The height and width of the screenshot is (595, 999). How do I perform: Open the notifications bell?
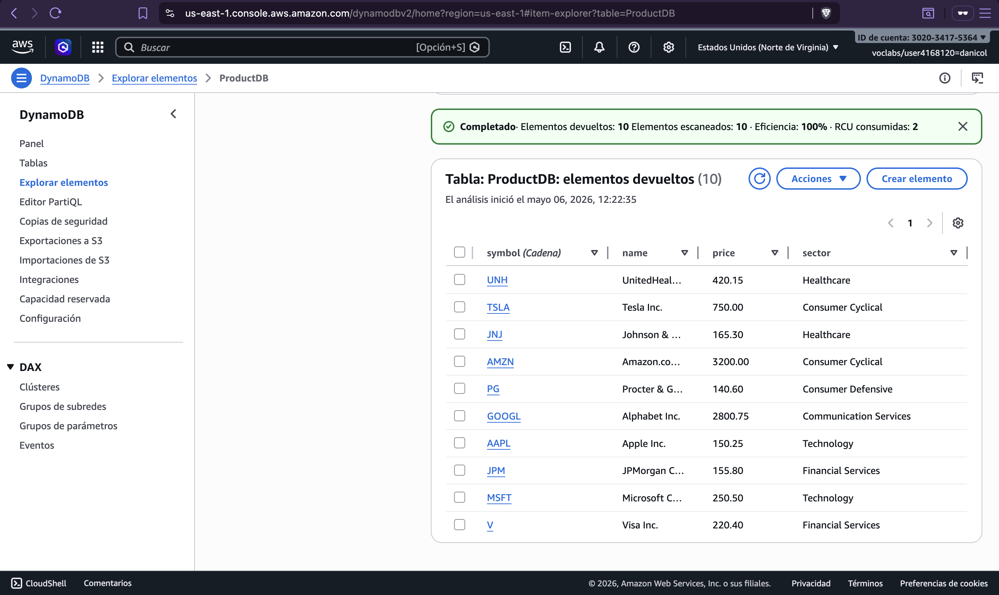(x=599, y=47)
